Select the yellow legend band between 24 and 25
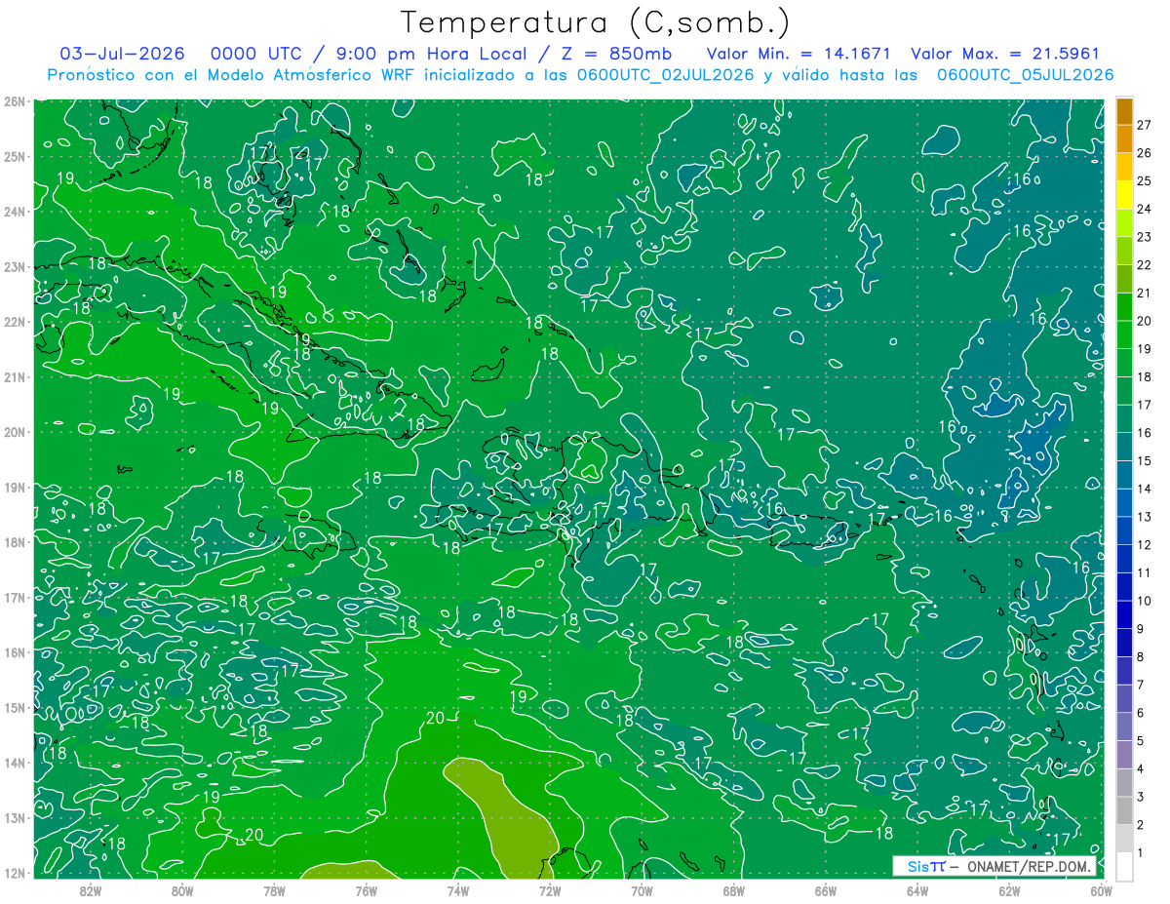Screen dimensions: 1170x904 pyautogui.click(x=1124, y=195)
